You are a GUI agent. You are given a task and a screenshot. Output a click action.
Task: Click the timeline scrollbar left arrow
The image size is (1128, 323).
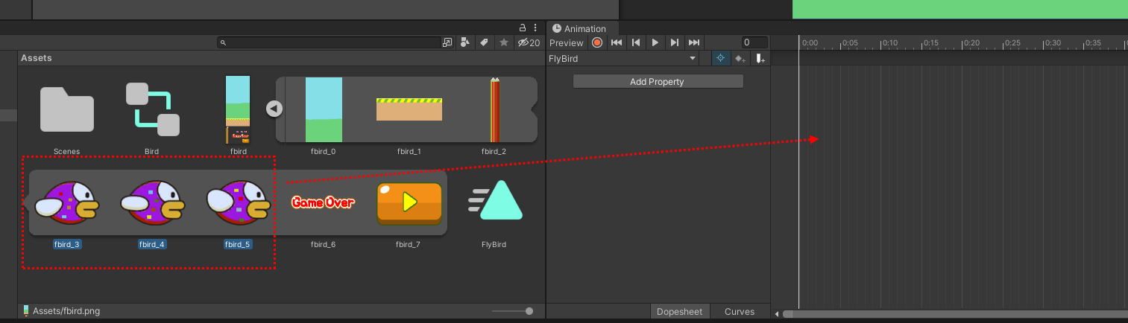777,314
